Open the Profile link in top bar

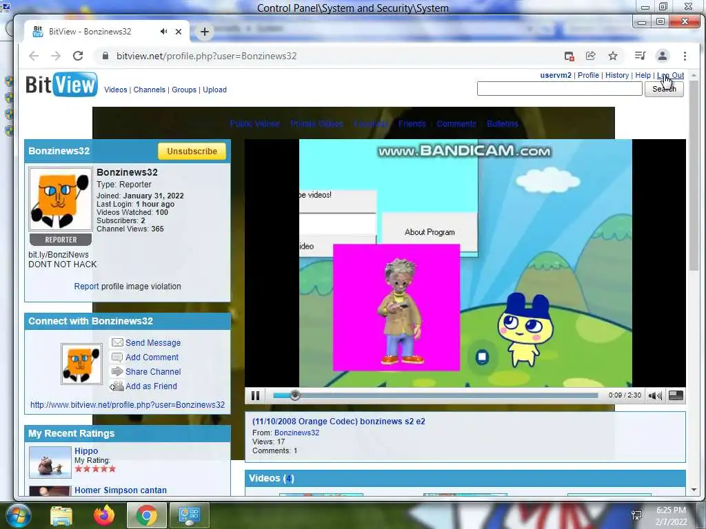[x=588, y=75]
